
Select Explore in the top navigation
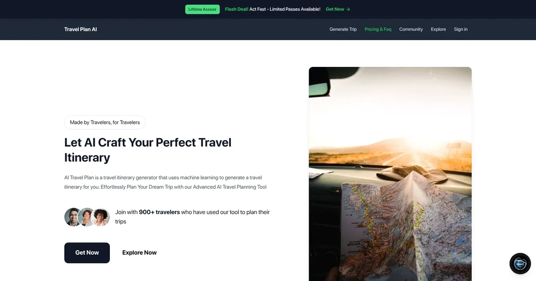(x=438, y=29)
